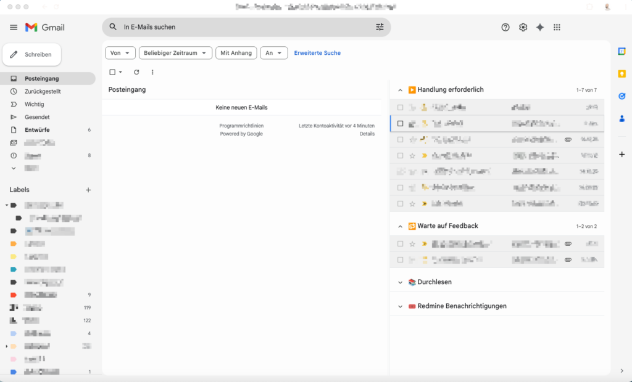Screen dimensions: 632x382
Task: Open the Google apps grid
Action: [x=556, y=27]
